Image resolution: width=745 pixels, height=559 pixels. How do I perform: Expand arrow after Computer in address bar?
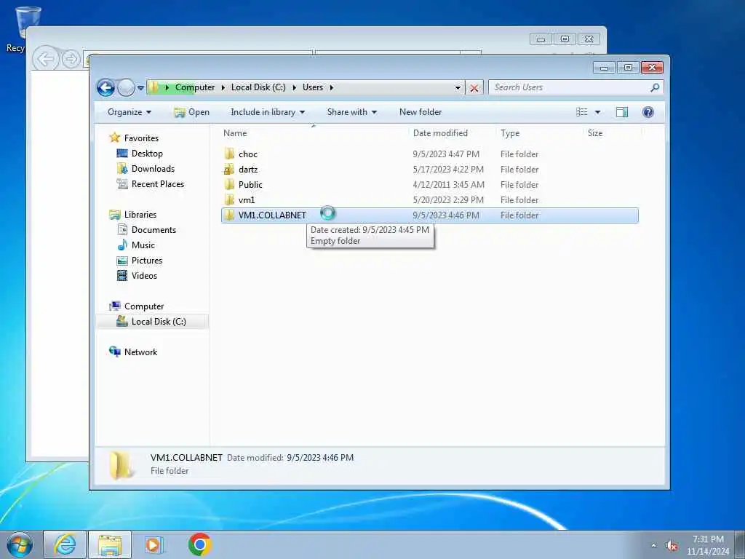click(x=167, y=87)
